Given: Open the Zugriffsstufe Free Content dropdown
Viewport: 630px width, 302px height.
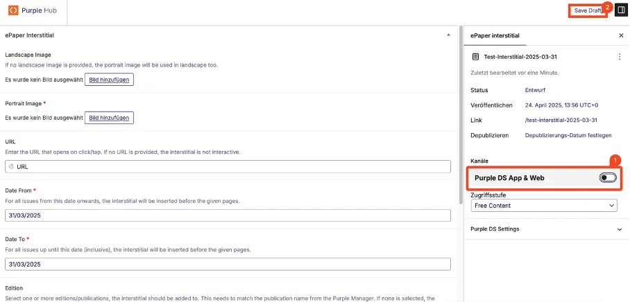Looking at the screenshot, I should pyautogui.click(x=544, y=206).
